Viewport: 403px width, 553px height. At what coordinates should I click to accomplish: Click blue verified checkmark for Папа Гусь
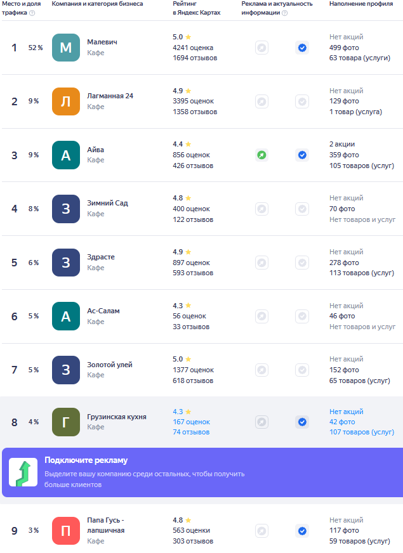[302, 531]
